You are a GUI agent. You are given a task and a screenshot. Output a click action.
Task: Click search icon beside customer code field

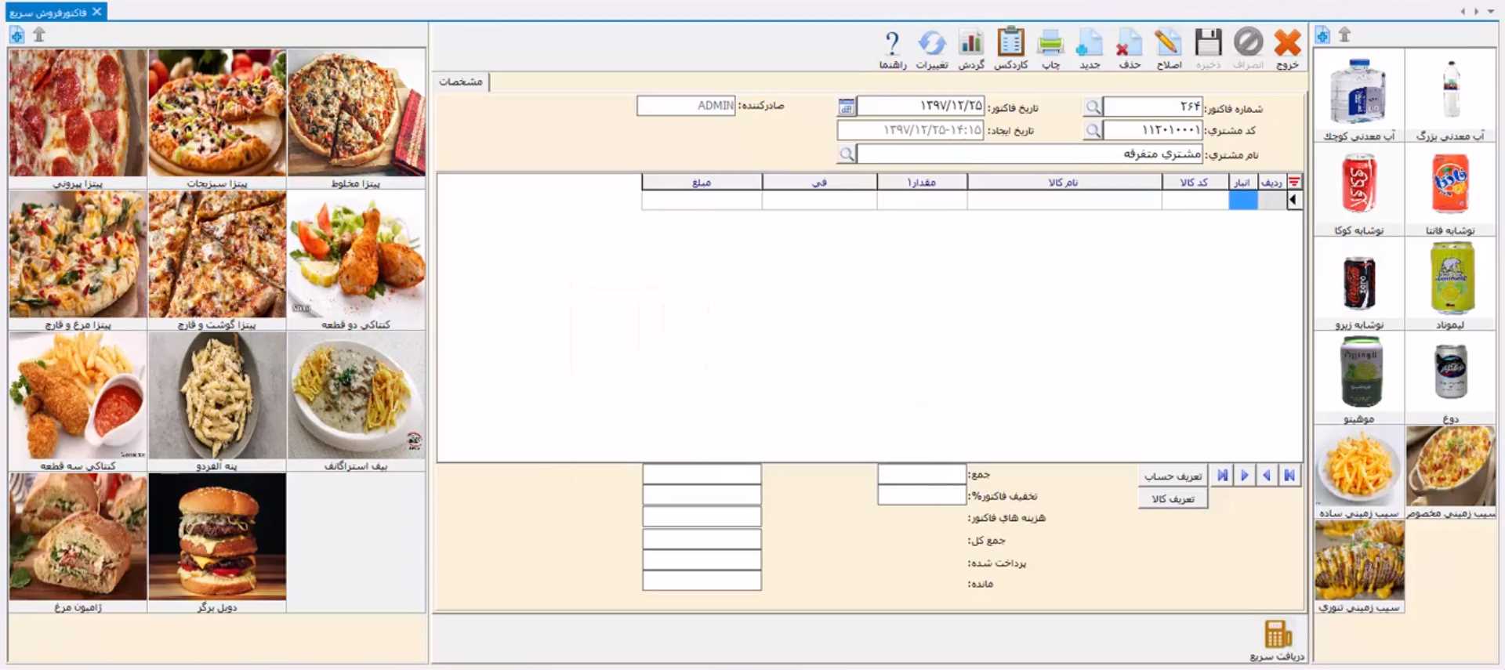point(1093,131)
